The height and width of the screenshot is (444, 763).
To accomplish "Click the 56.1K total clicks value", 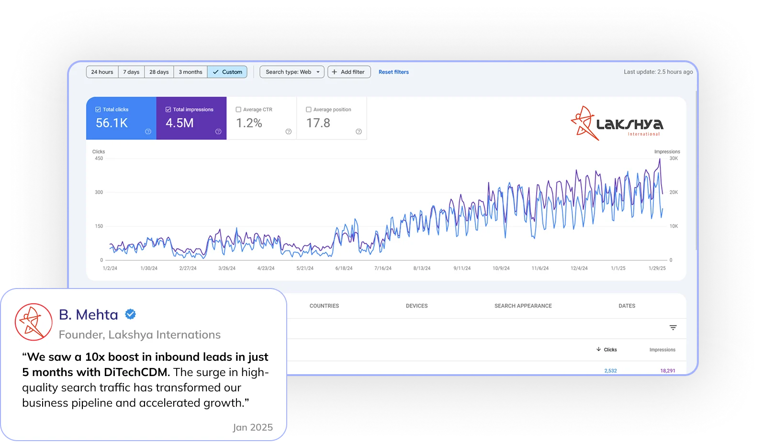I will [x=112, y=123].
